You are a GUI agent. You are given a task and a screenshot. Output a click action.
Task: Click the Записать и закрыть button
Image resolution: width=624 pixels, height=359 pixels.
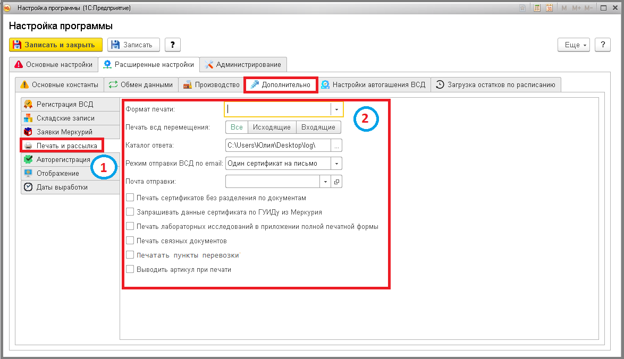click(56, 45)
